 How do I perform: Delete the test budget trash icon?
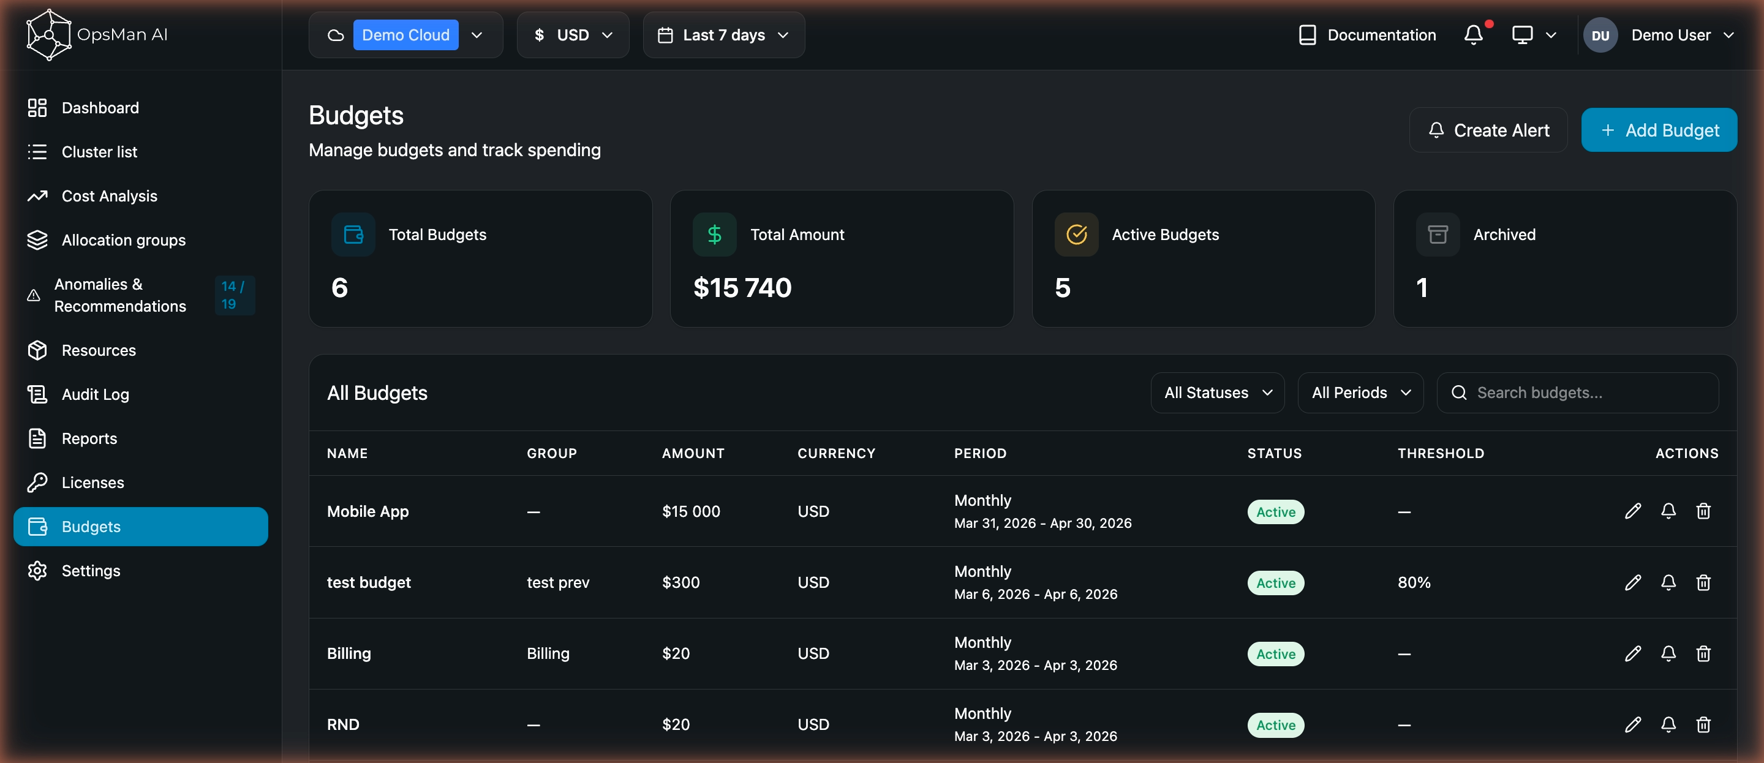pyautogui.click(x=1703, y=582)
